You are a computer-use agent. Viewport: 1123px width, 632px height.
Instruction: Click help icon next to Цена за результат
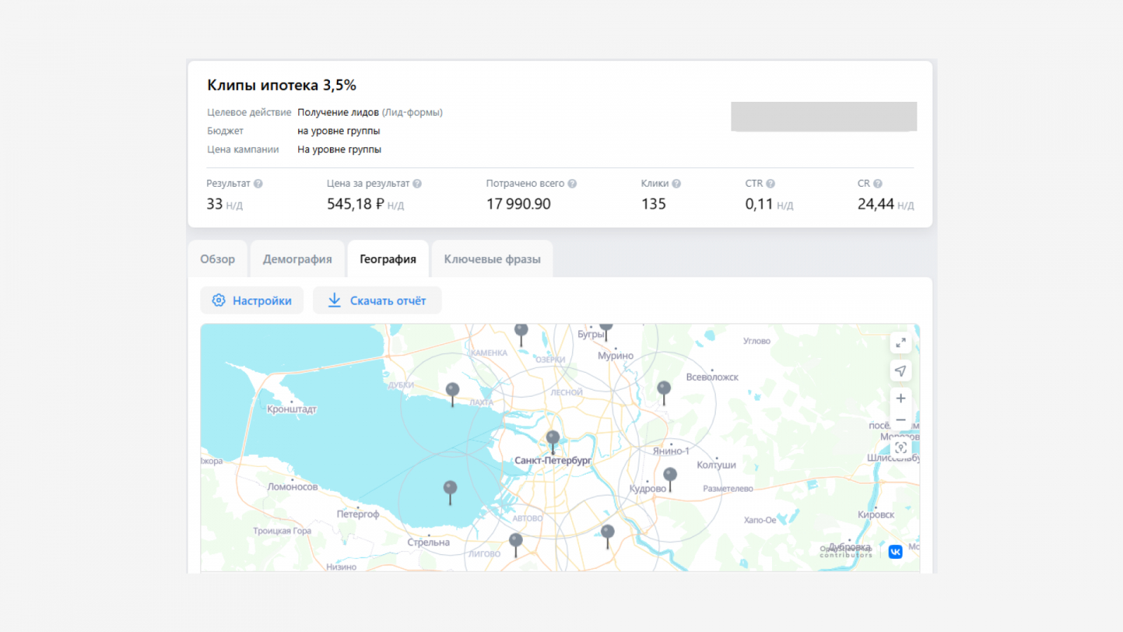coord(417,184)
